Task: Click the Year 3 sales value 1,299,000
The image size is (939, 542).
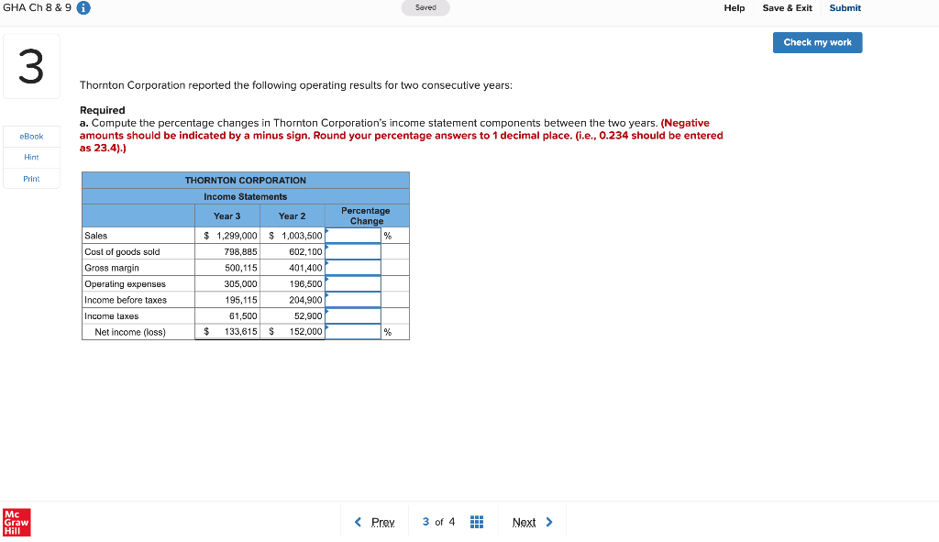Action: click(x=237, y=236)
